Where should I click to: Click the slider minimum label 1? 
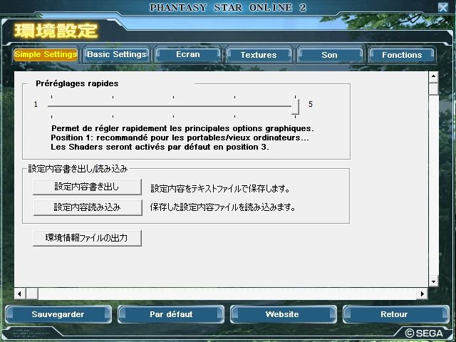tap(36, 104)
